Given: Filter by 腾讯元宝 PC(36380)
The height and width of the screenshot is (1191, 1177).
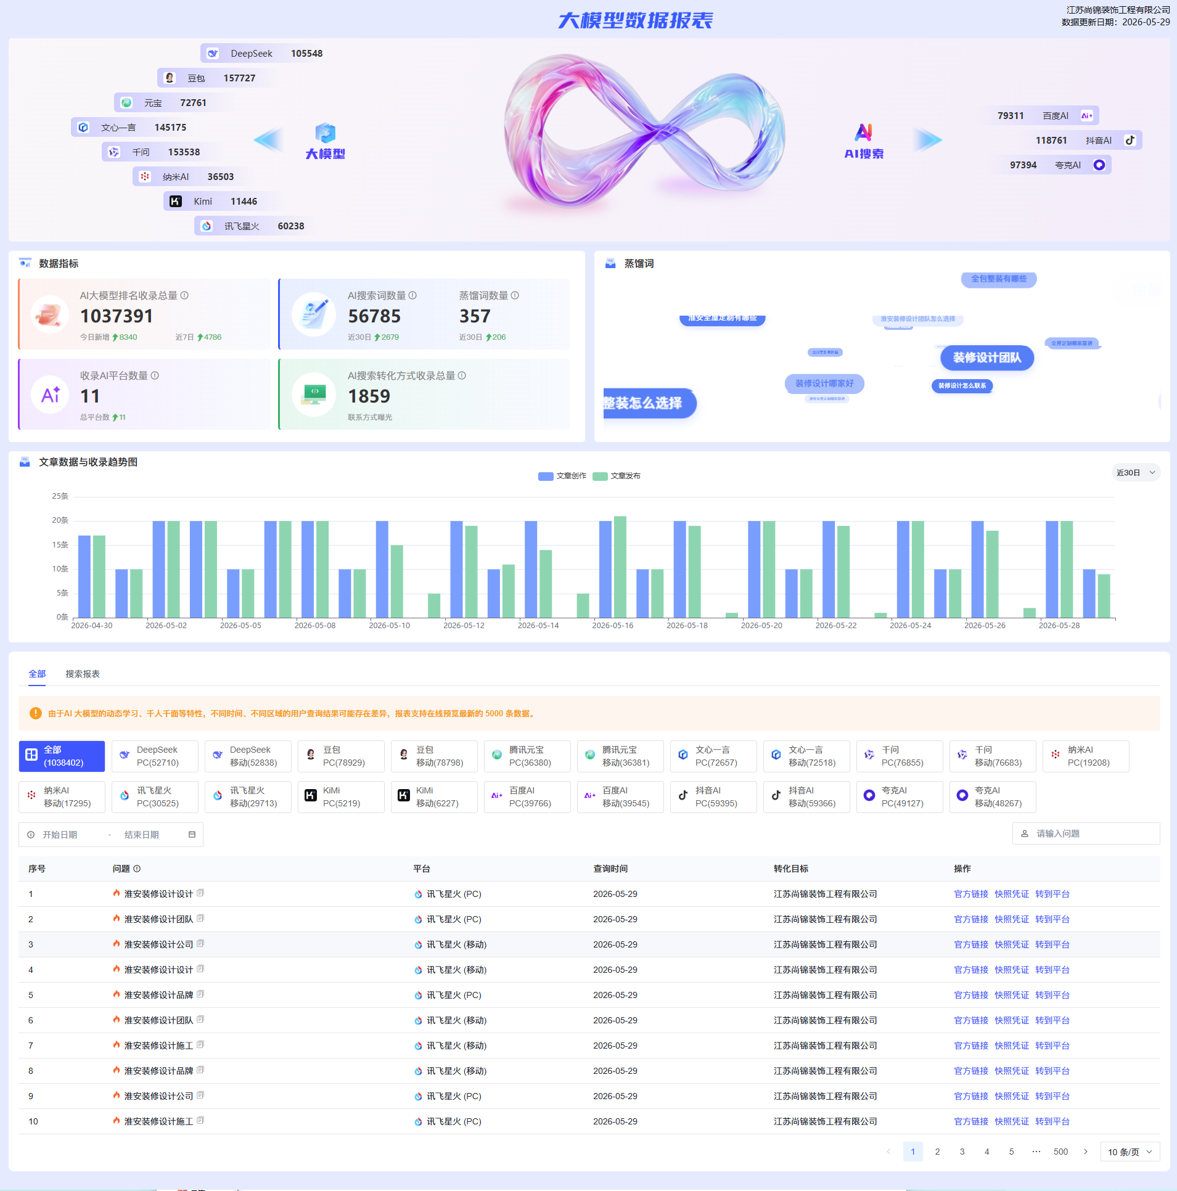Looking at the screenshot, I should [527, 756].
